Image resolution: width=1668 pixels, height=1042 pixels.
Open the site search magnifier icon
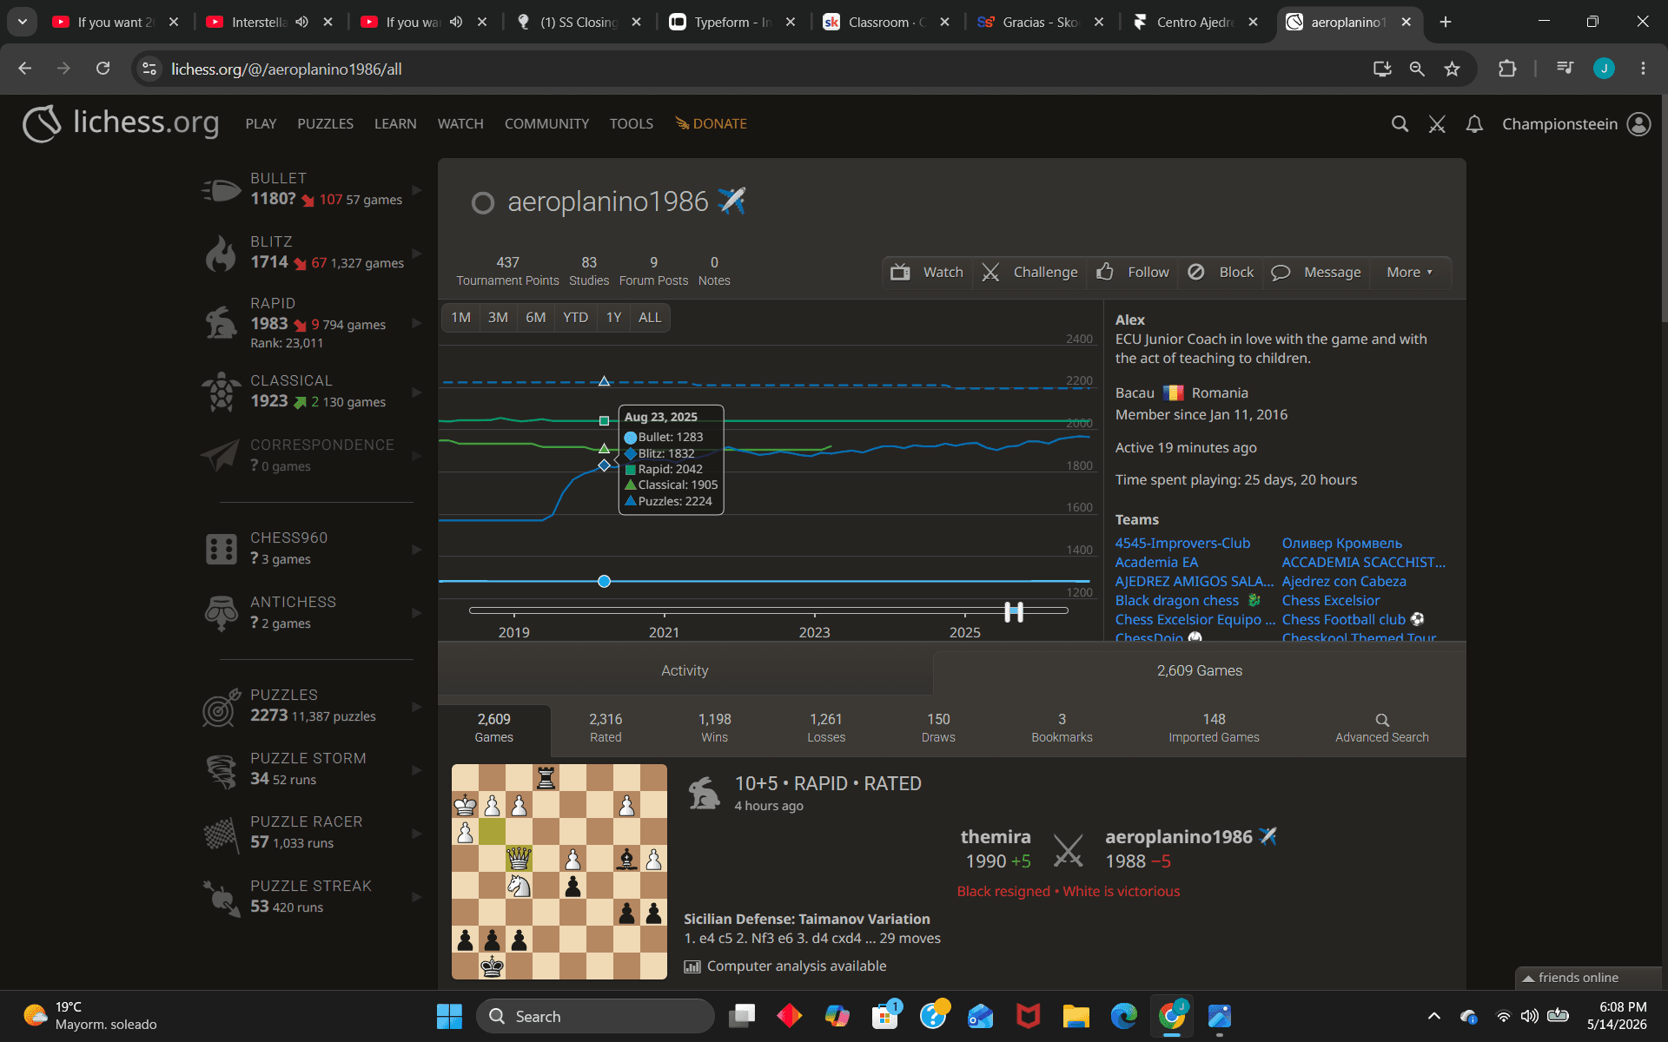tap(1400, 124)
